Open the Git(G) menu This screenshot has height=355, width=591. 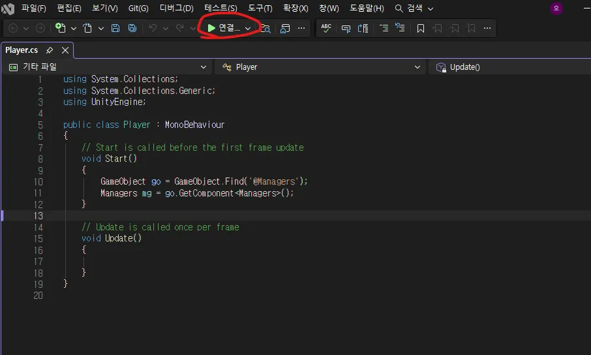point(138,8)
